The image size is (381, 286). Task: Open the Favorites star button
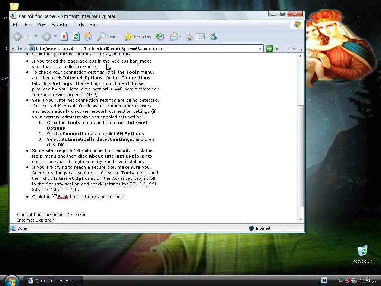pos(138,36)
